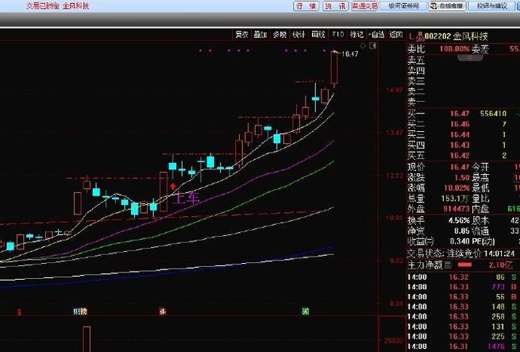Click the 行情 (Quotes) button

click(x=305, y=6)
